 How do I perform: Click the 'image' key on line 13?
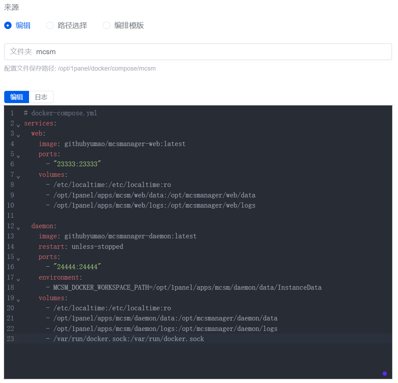click(x=48, y=236)
